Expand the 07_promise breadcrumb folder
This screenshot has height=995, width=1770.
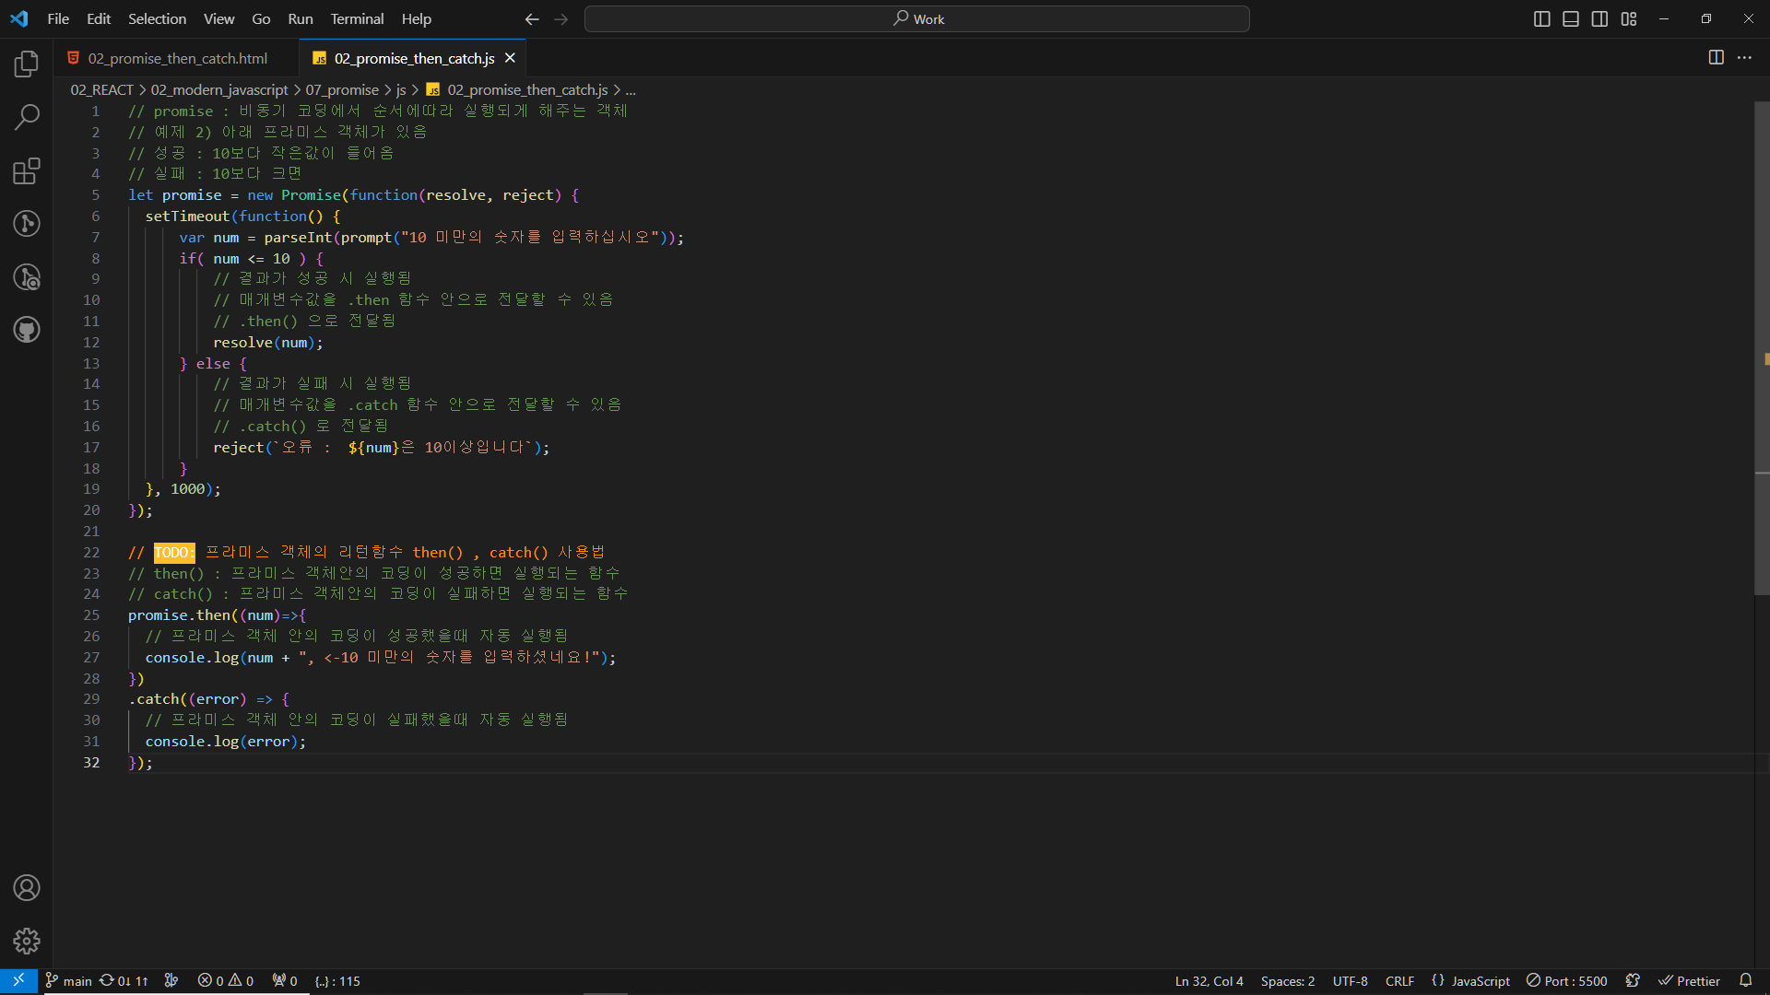coord(342,89)
